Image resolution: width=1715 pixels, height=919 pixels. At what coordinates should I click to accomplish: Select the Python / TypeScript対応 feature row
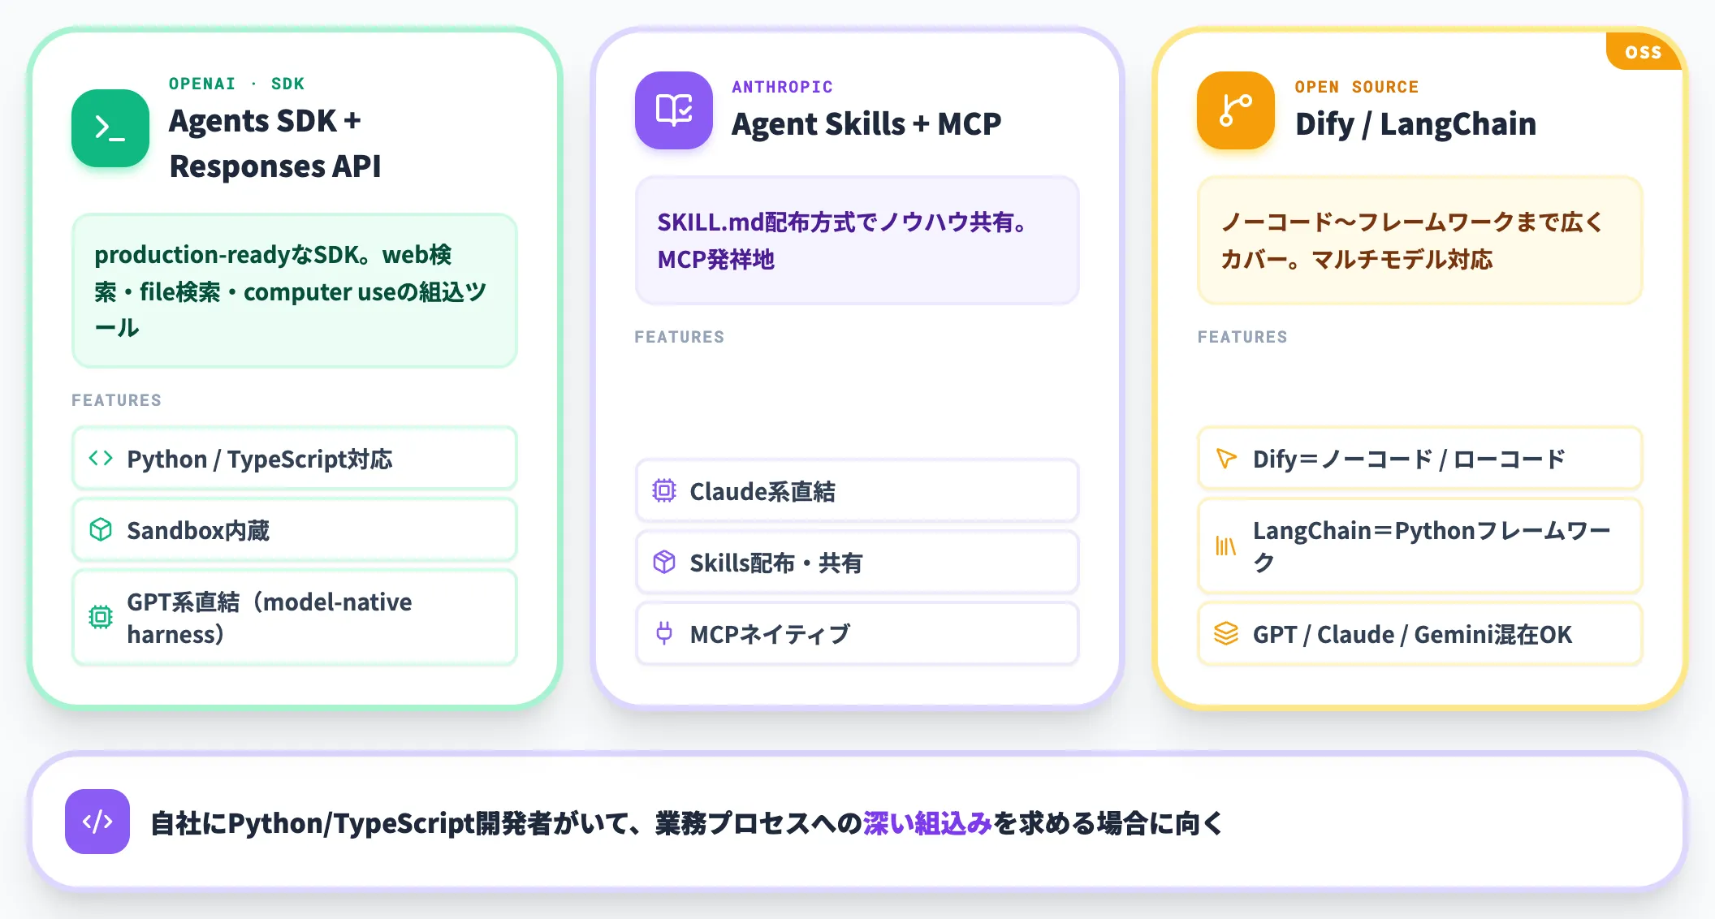(295, 458)
